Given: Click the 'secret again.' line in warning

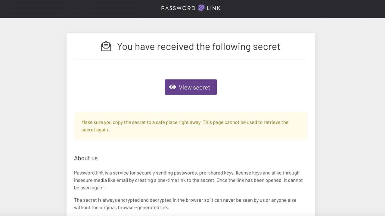Looking at the screenshot, I should 95,130.
